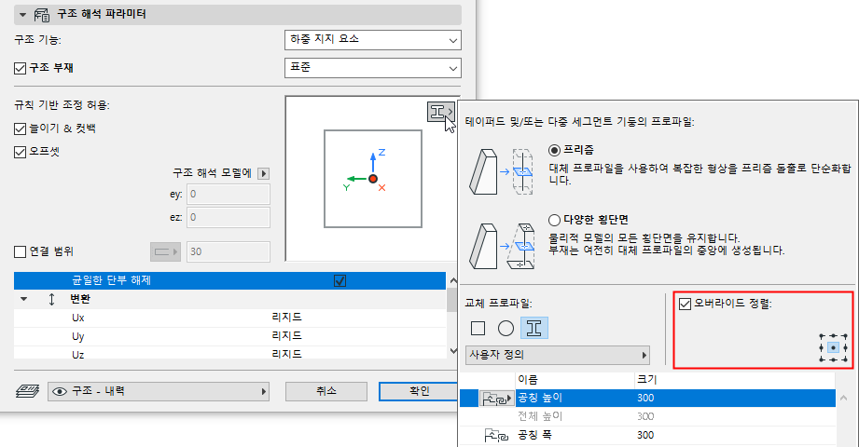859x447 pixels.
Task: Open the 사용자 정의 profile dropdown
Action: tap(558, 355)
